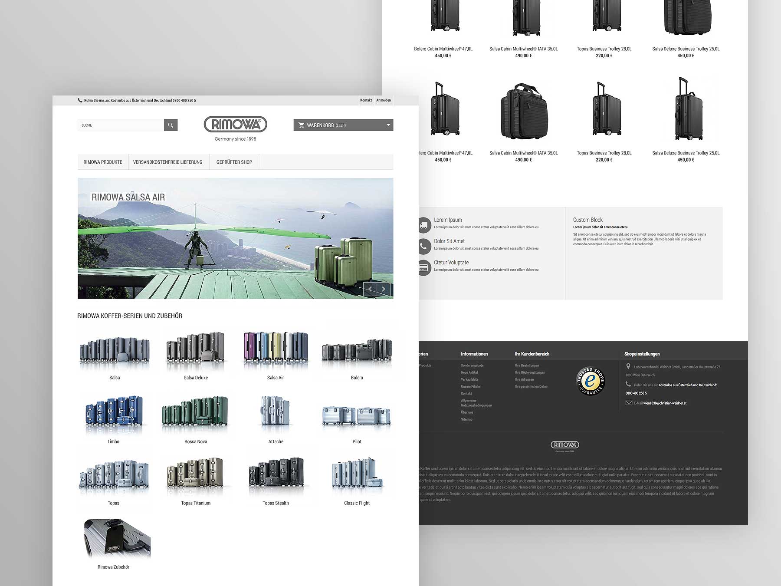Show previous slide in banner slider

point(370,289)
